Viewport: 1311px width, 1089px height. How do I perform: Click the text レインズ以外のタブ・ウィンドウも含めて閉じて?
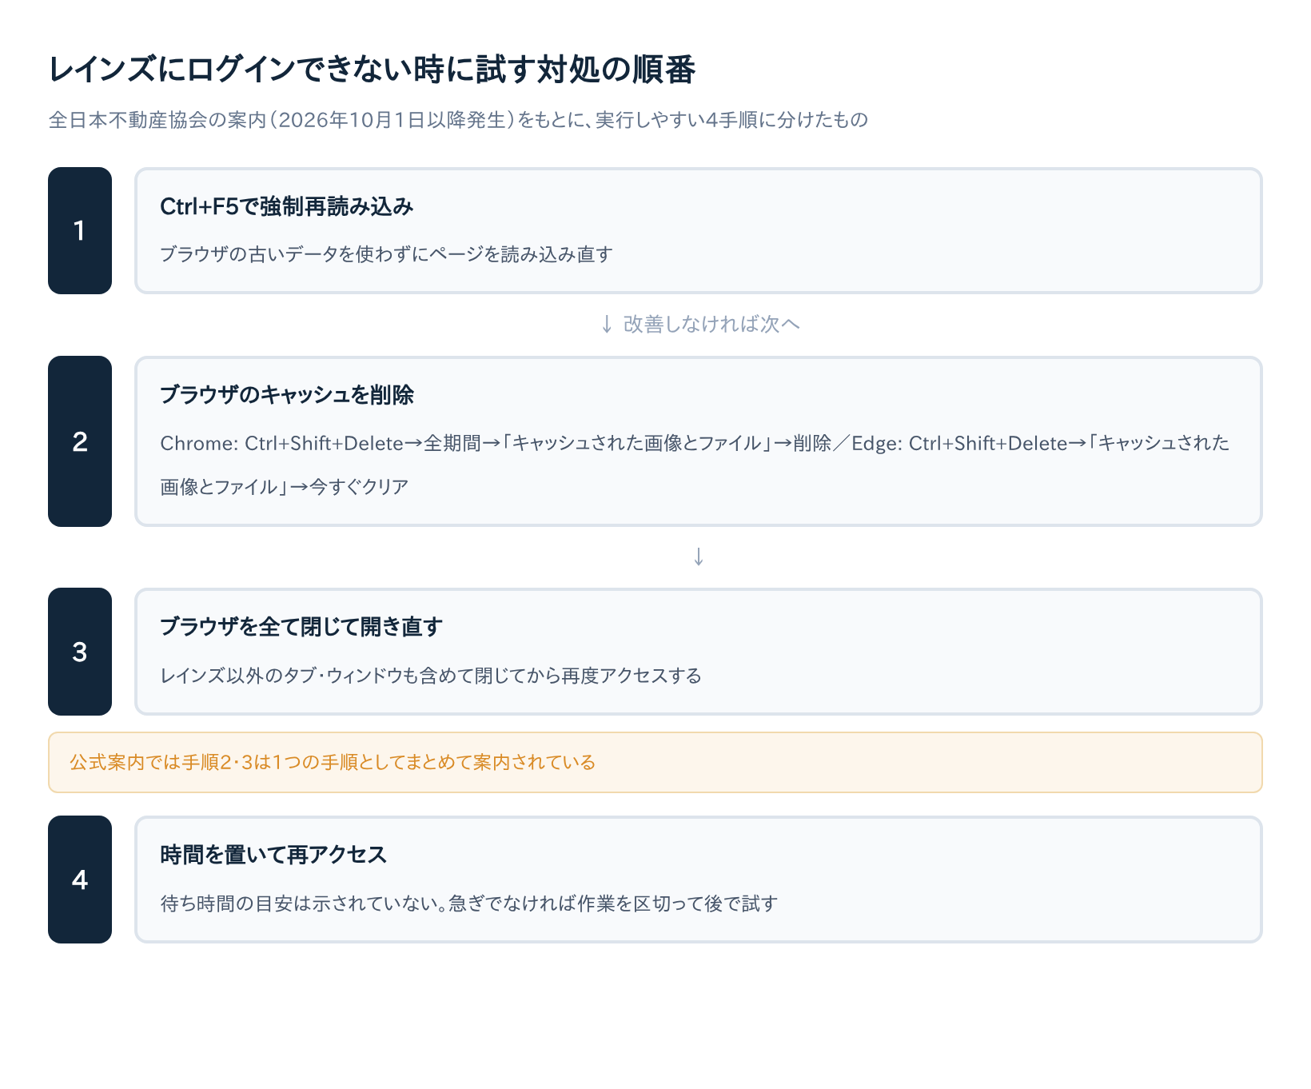point(431,676)
